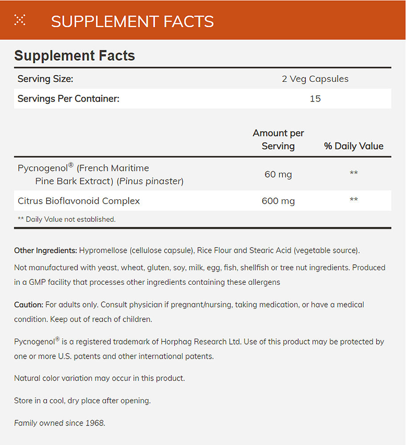
Task: Click the Store in a cool, dry place line
Action: tap(82, 400)
